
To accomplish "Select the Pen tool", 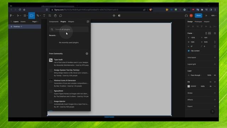I will [x=38, y=16].
